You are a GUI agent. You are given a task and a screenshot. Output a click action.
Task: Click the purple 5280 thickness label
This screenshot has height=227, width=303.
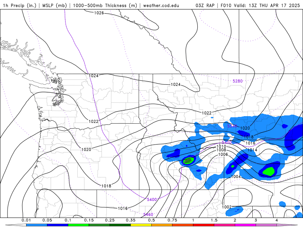(x=237, y=81)
